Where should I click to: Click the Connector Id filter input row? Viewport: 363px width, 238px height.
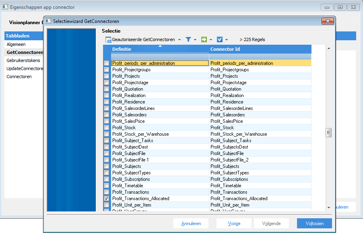coord(260,56)
